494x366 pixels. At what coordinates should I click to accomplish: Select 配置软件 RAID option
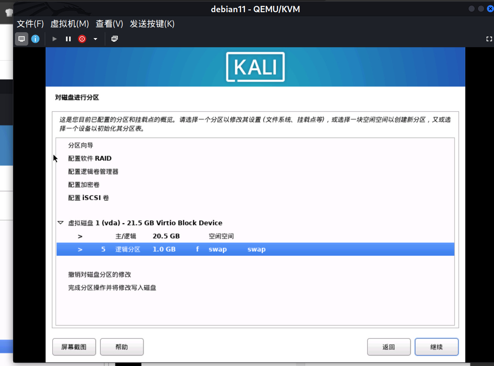click(x=255, y=158)
